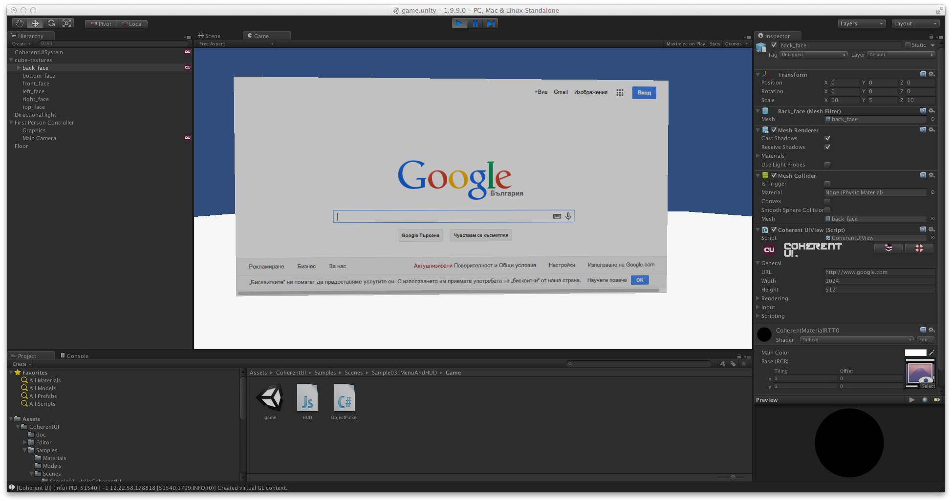Open the Tag Untagged dropdown

pos(813,55)
